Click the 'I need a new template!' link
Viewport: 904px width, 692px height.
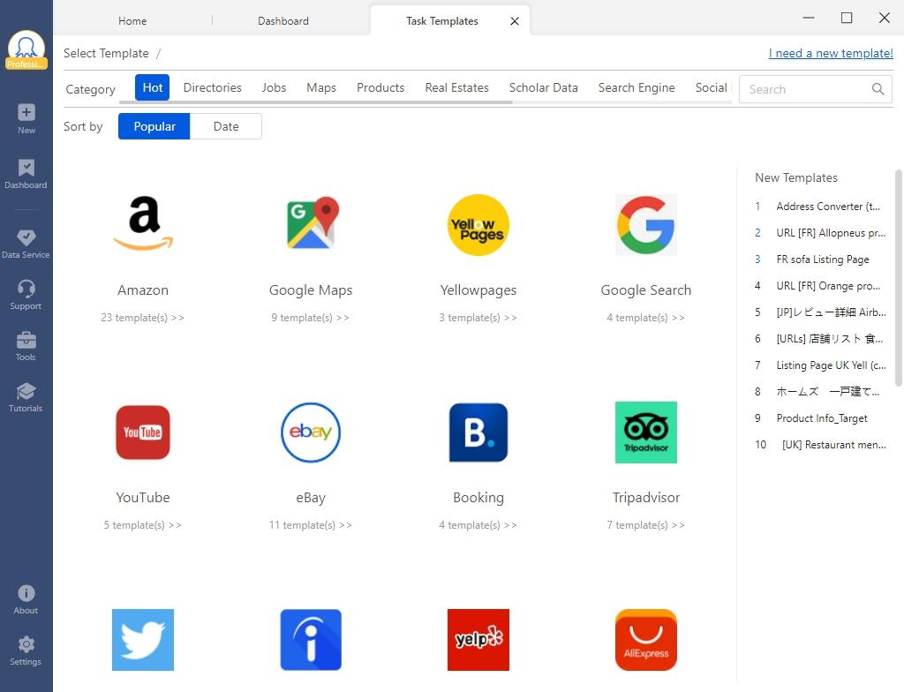831,53
